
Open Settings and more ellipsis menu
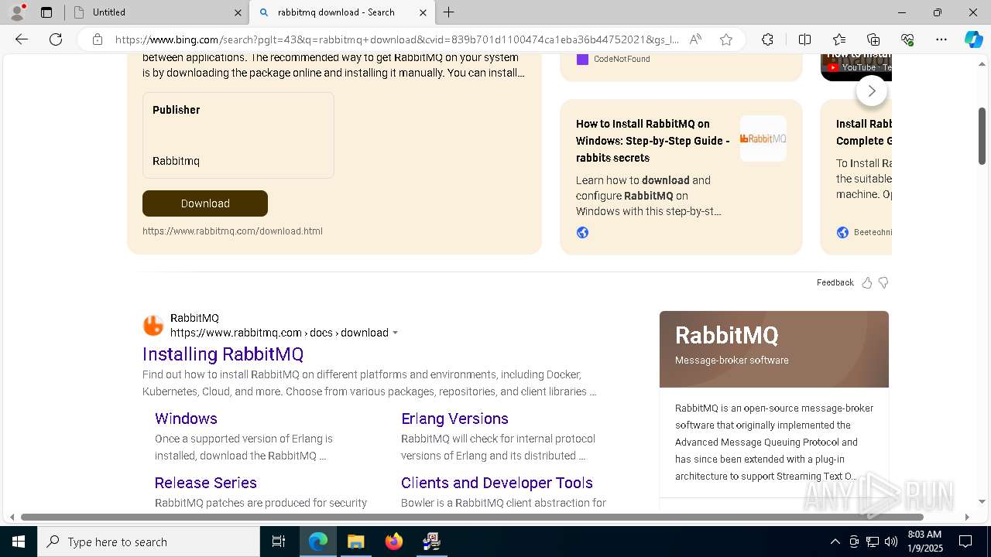click(941, 39)
